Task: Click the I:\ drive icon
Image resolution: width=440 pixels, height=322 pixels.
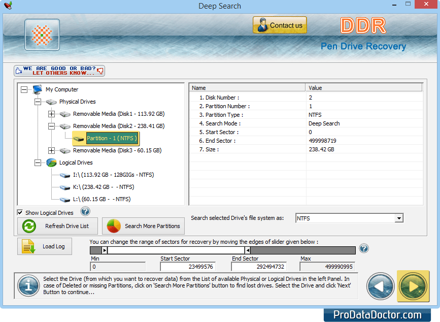Action: coord(65,175)
